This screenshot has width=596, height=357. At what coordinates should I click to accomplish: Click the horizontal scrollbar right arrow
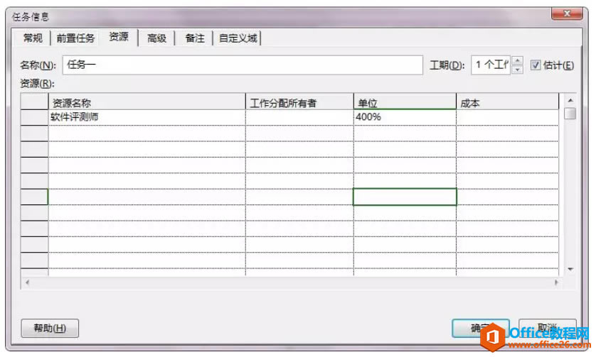556,282
